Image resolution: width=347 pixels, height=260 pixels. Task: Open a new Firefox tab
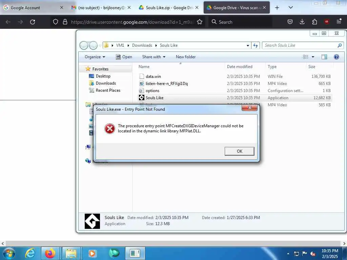pos(277,8)
